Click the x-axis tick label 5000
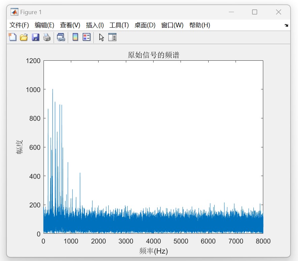 click(181, 241)
